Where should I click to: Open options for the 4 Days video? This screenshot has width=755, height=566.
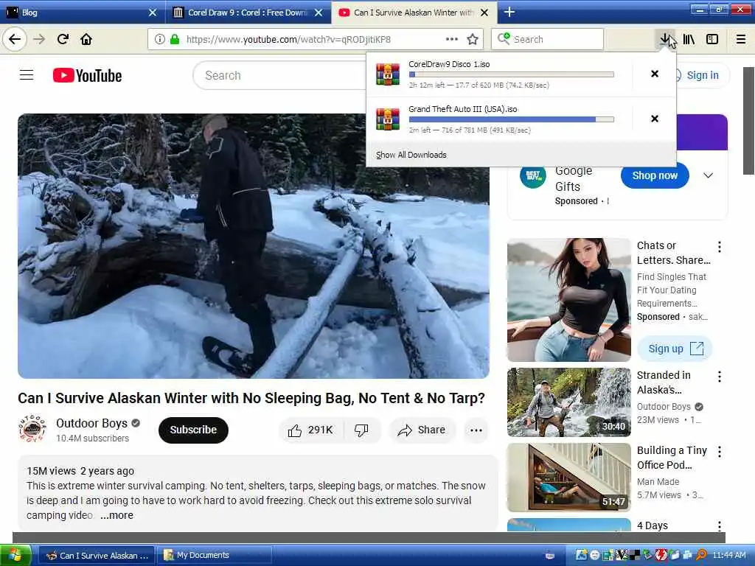point(720,526)
